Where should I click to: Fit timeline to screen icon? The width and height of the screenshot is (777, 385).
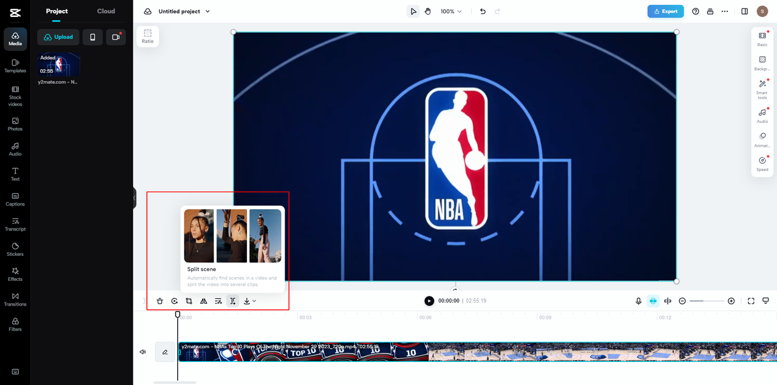point(751,301)
